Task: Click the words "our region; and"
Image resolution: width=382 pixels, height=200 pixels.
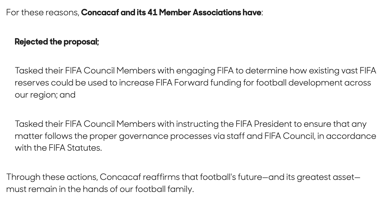Action: click(x=45, y=95)
